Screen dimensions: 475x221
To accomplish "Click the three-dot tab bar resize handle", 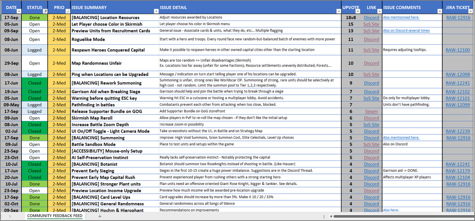I will pos(324,216).
